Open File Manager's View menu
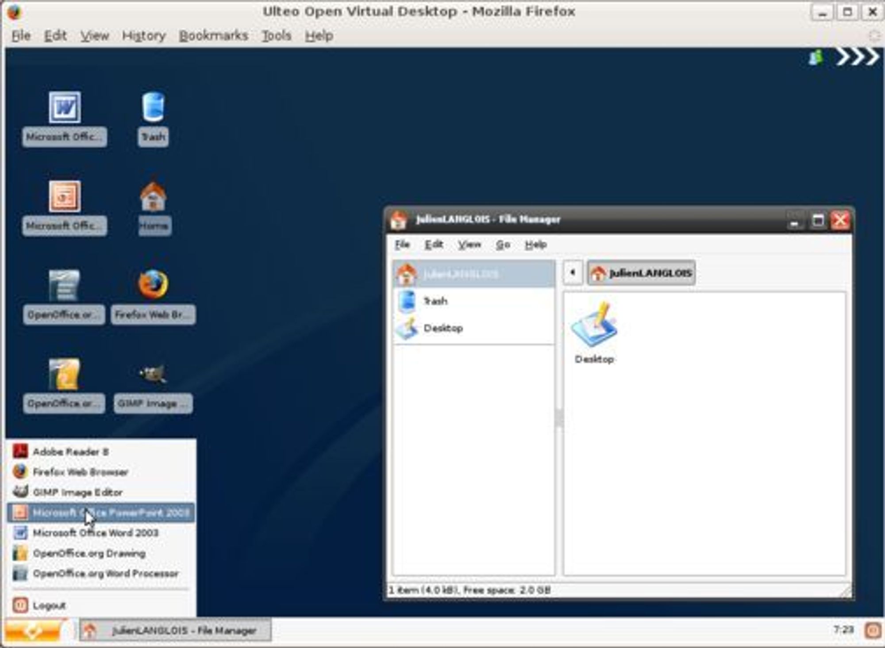 point(469,244)
